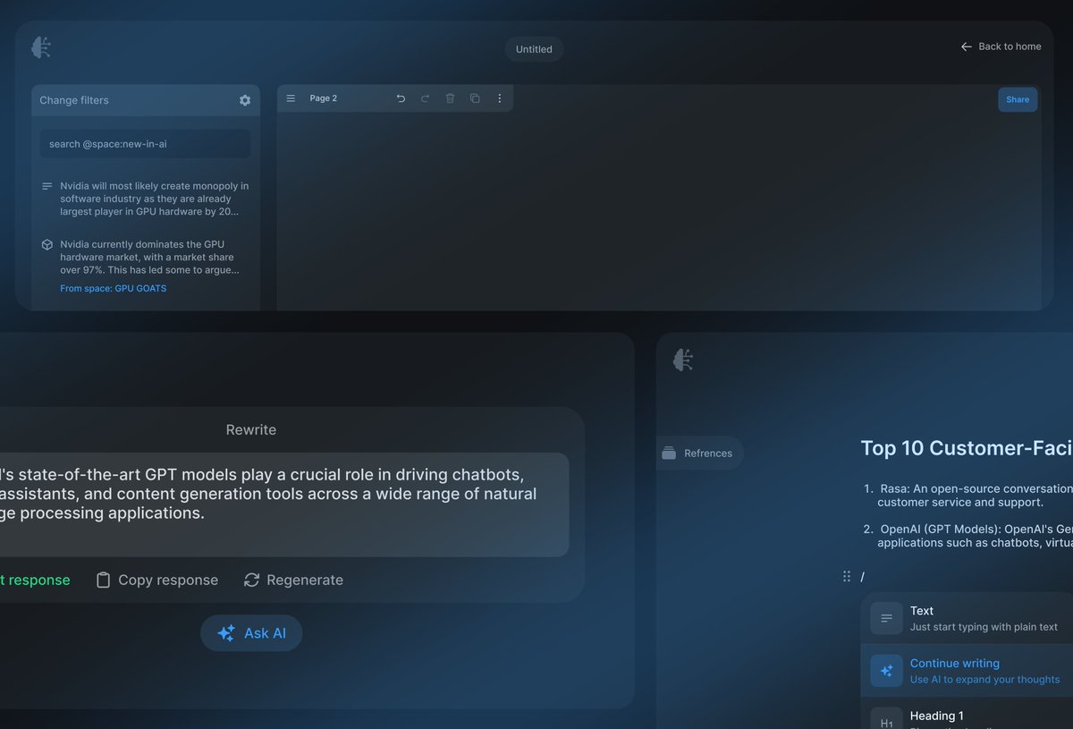This screenshot has height=729, width=1073.
Task: Open the Refrences tab
Action: 699,454
